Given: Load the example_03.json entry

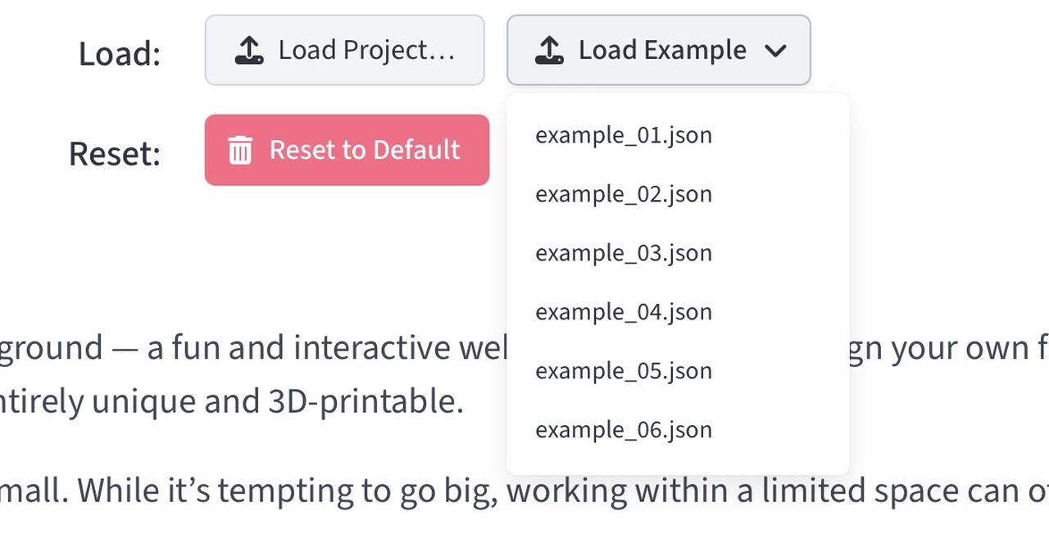Looking at the screenshot, I should 624,253.
